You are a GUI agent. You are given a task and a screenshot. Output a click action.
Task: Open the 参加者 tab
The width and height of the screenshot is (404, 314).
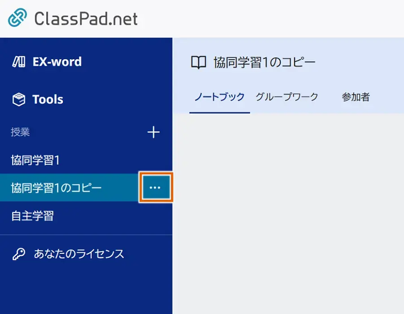(356, 96)
